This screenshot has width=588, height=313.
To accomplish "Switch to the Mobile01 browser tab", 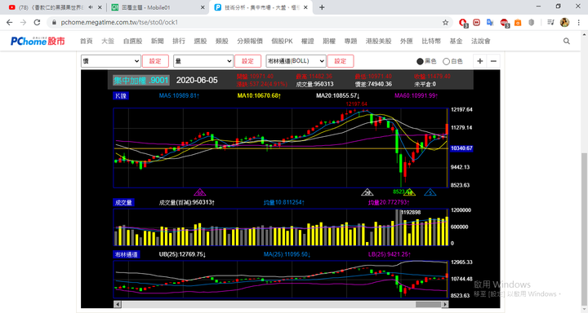I will (x=158, y=7).
